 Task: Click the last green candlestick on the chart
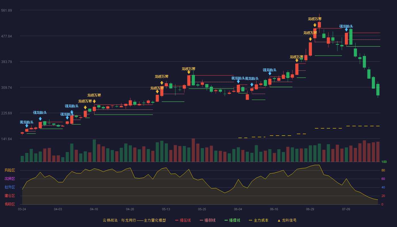coord(378,90)
